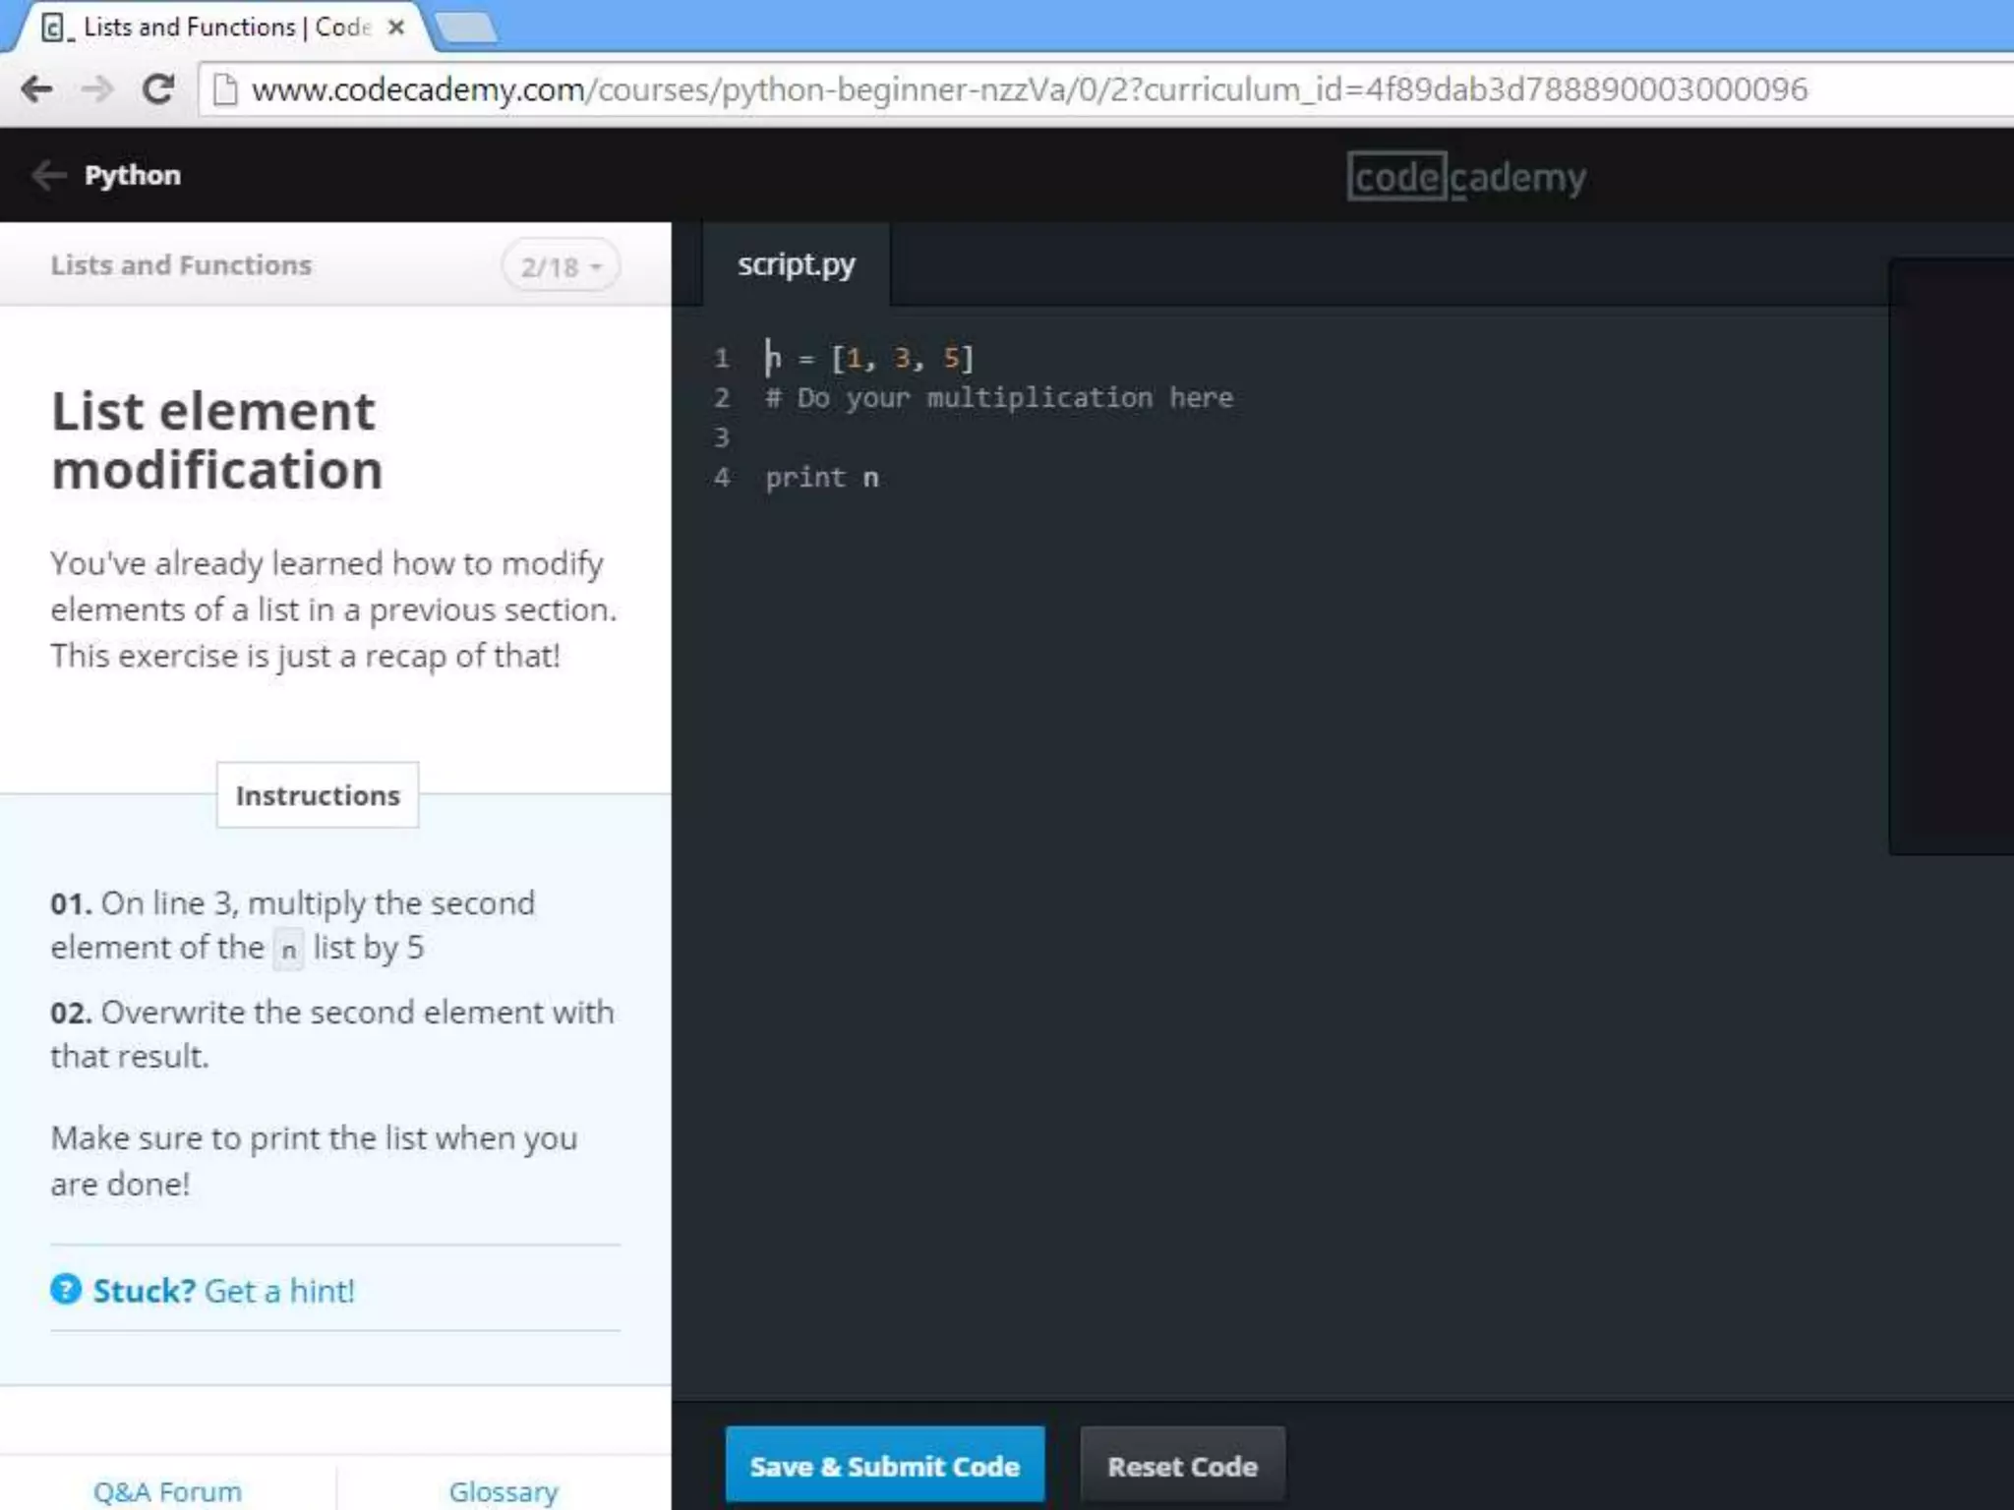Close the Lists and Functions browser tab

pyautogui.click(x=396, y=28)
